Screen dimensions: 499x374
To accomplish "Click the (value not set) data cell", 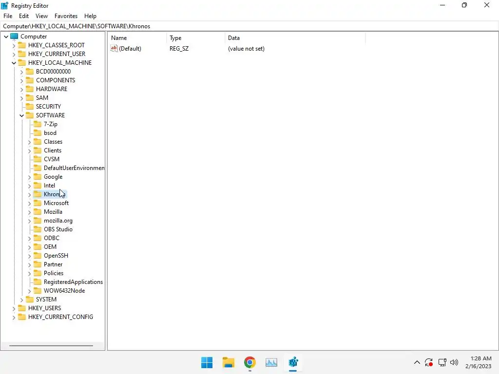I will [246, 49].
